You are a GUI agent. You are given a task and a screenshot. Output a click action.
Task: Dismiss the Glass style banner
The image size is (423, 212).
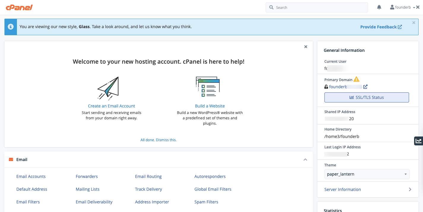(x=414, y=23)
